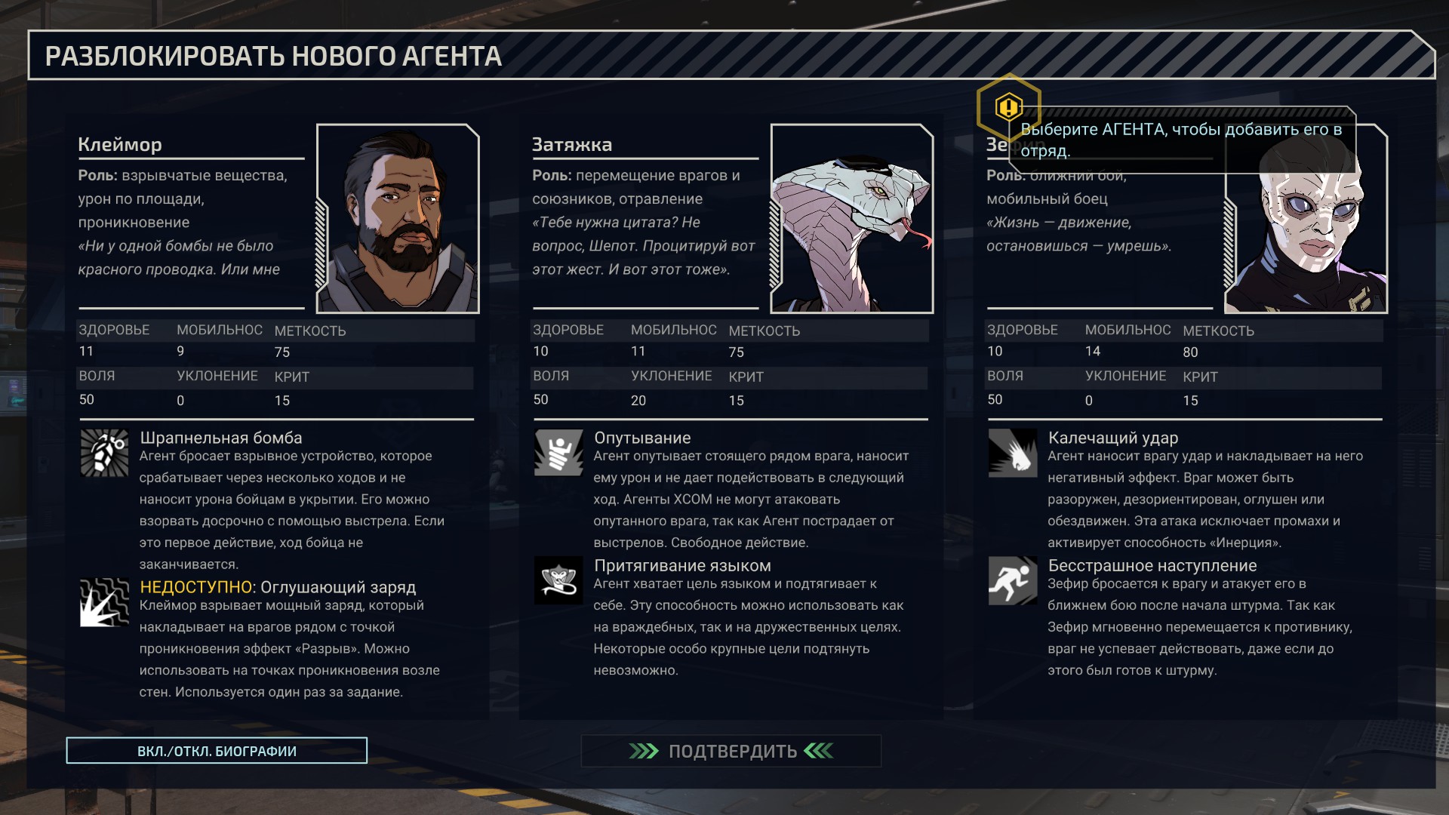1449x815 pixels.
Task: Click the НЕДОСТУПНО locked ability label
Action: (x=196, y=587)
